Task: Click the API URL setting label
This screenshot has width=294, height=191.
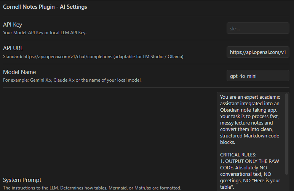Action: point(13,48)
